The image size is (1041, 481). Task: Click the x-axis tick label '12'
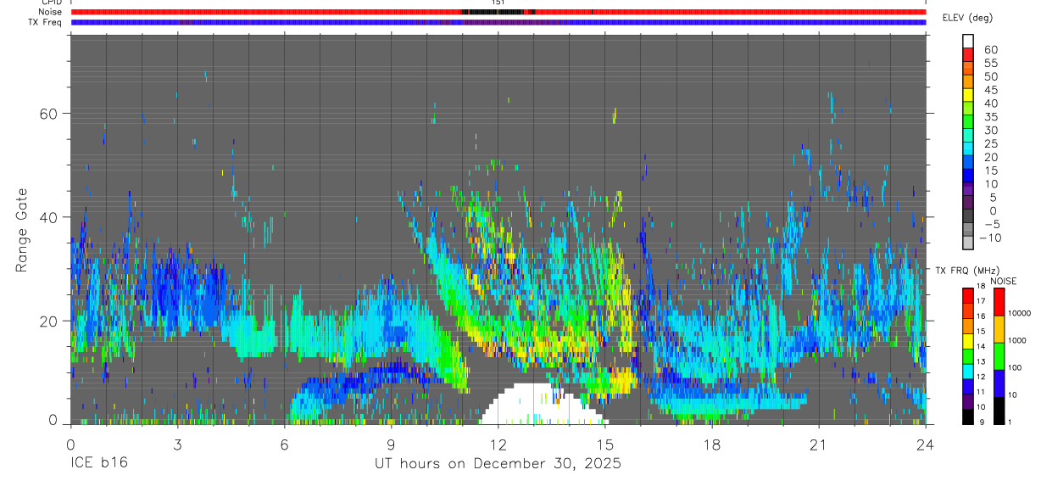point(498,445)
